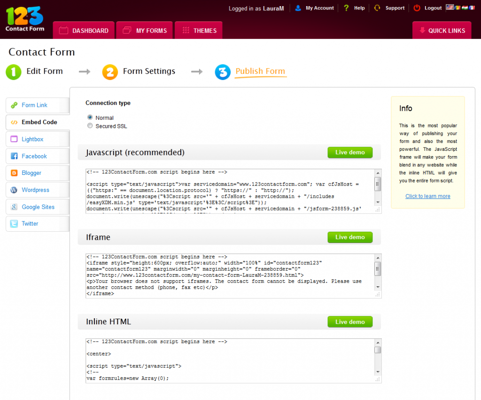
Task: Click down arrow of Javascript code scrollbar
Action: 378,202
